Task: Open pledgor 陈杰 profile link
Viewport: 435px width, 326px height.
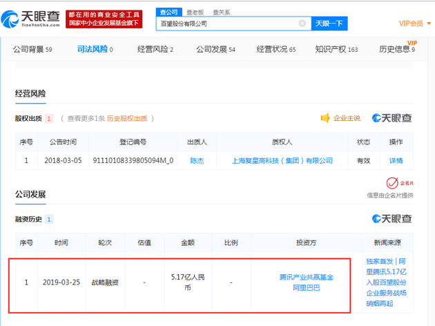Action: [x=197, y=161]
